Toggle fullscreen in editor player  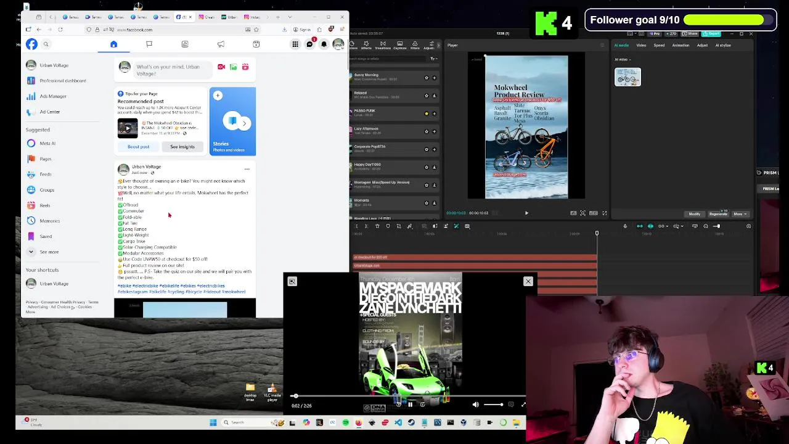tap(604, 213)
